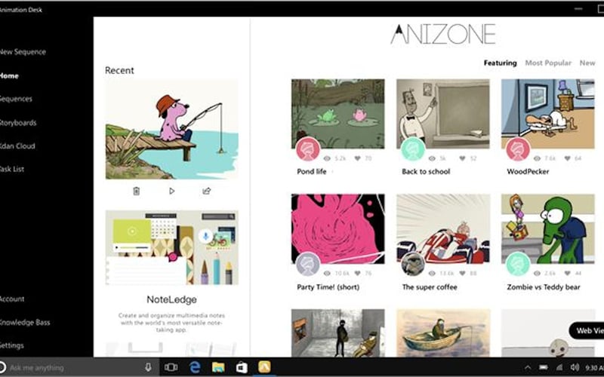The image size is (604, 377).
Task: Open the Pond life frog thumbnail
Action: pyautogui.click(x=337, y=114)
